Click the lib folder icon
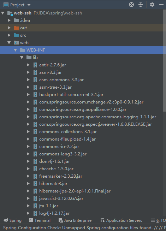Image resolution: width=166 pixels, height=231 pixels. click(29, 58)
